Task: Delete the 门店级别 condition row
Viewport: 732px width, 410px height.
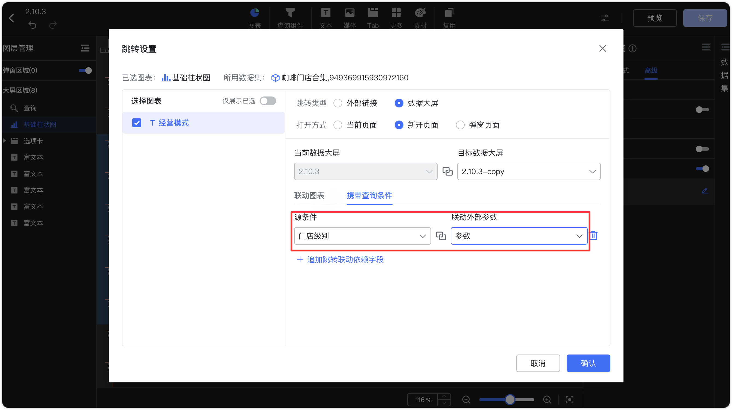Action: [593, 236]
